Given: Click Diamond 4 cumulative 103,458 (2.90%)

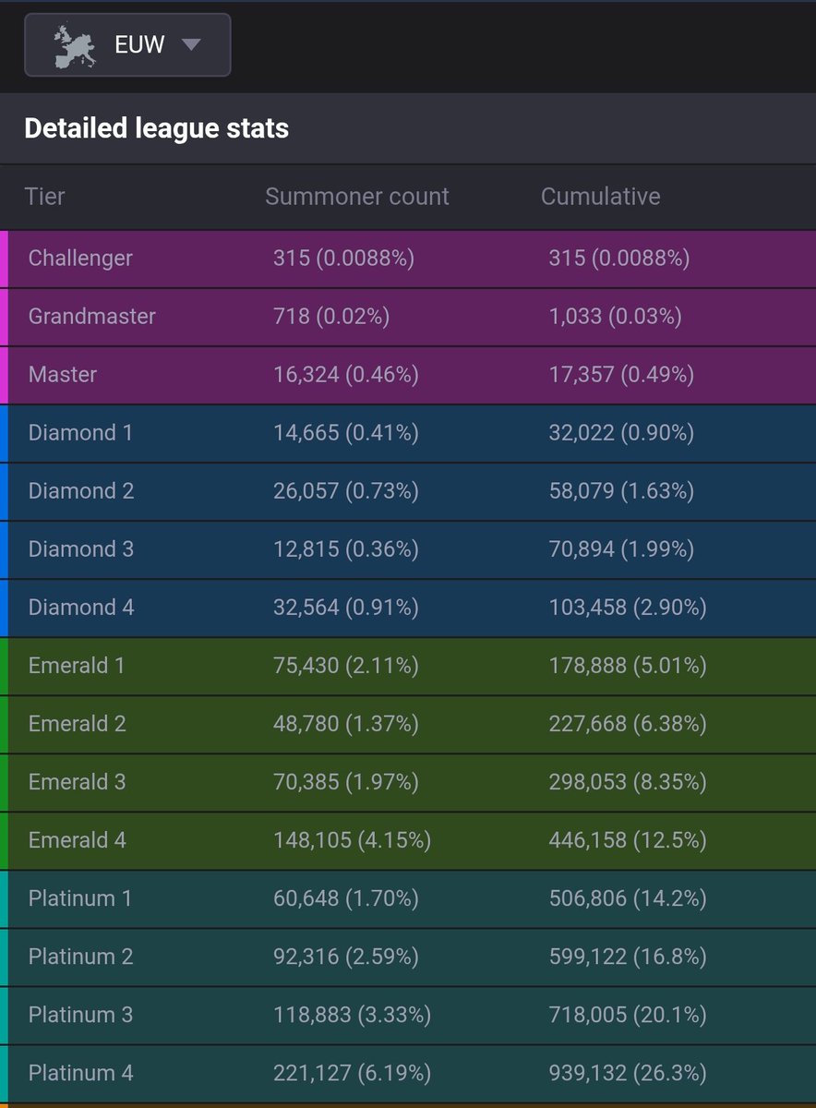Looking at the screenshot, I should pyautogui.click(x=628, y=608).
